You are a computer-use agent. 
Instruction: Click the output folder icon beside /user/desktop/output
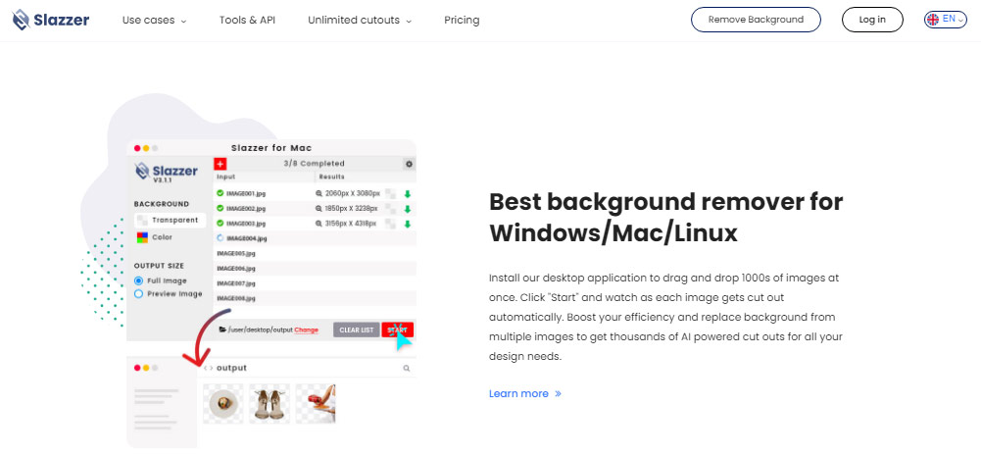(x=222, y=330)
